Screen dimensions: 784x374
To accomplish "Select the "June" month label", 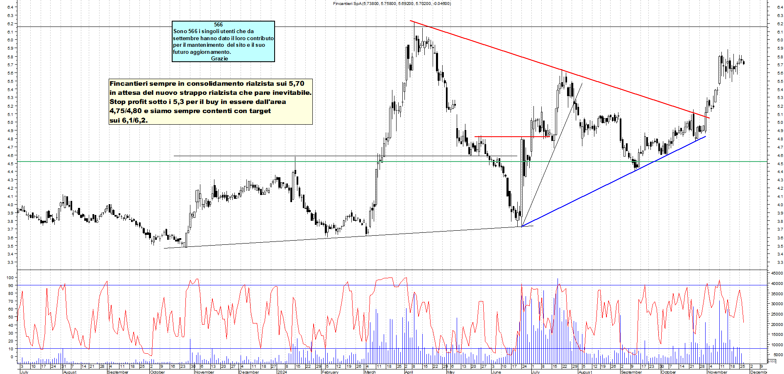I will click(496, 372).
